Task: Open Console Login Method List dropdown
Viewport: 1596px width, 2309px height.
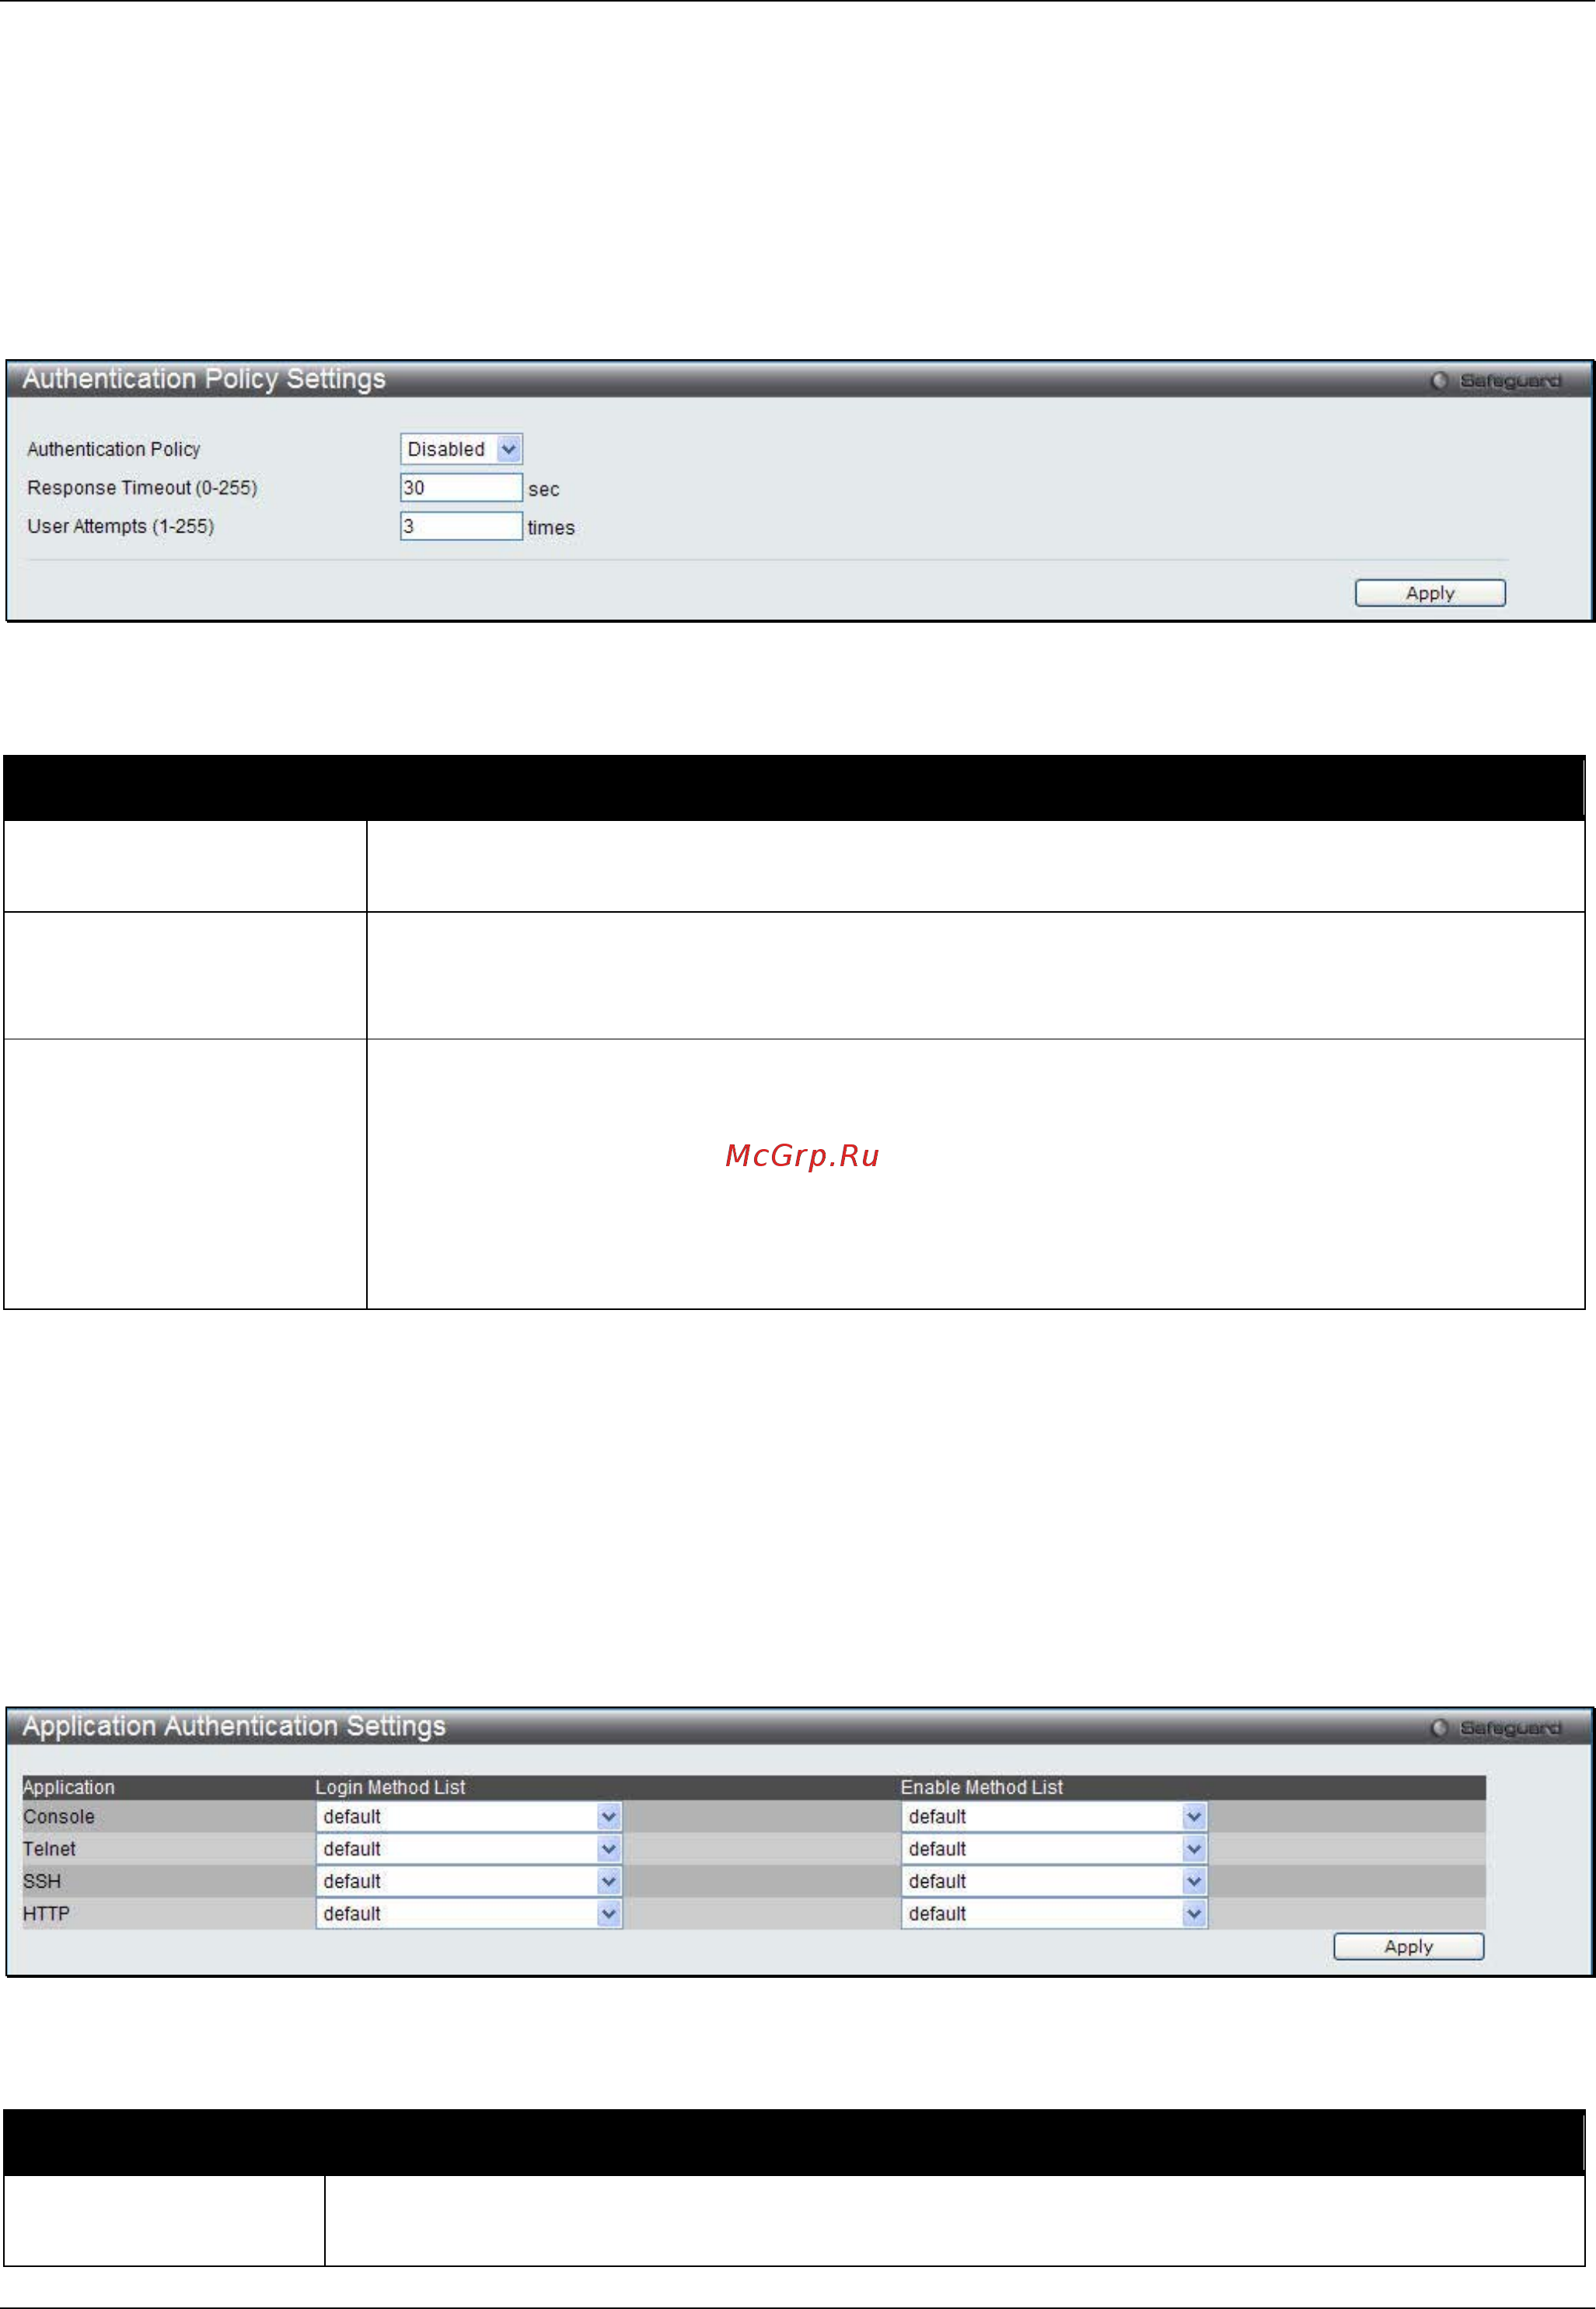Action: 469,1817
